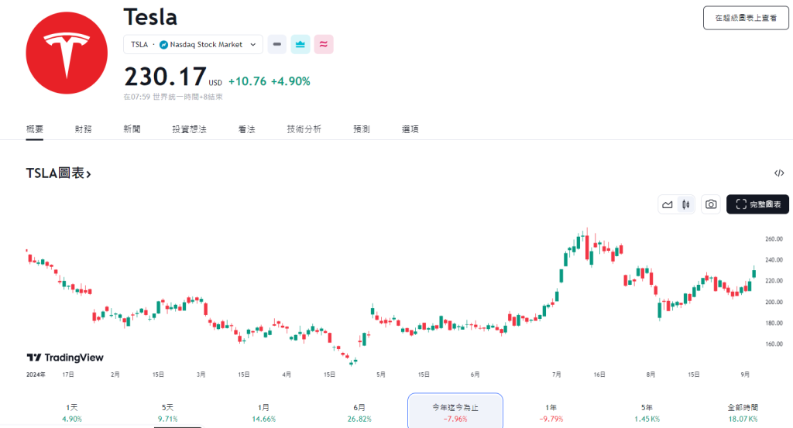Open the 選項 tab
This screenshot has height=428, width=793.
click(410, 129)
